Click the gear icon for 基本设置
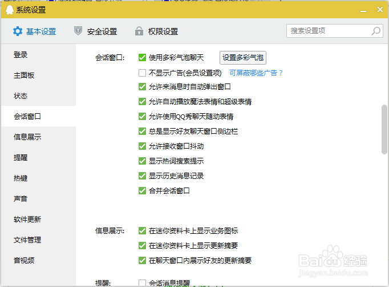The height and width of the screenshot is (287, 389). 18,31
